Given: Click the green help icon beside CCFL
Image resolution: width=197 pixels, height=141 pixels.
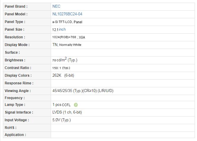Looking at the screenshot, I should [76, 105].
